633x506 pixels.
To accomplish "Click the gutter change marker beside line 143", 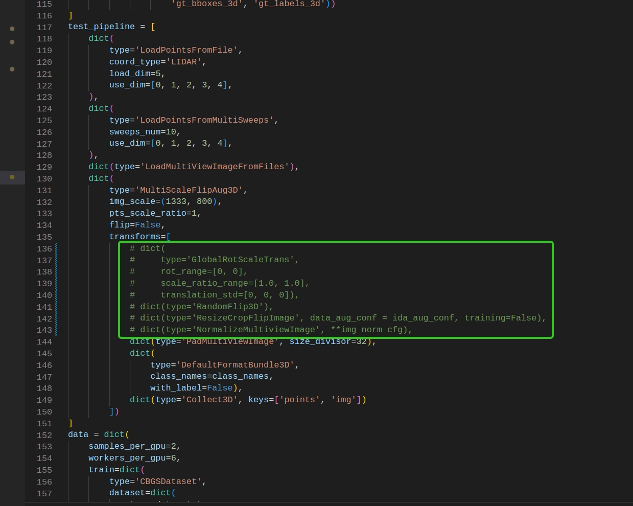I will click(56, 330).
